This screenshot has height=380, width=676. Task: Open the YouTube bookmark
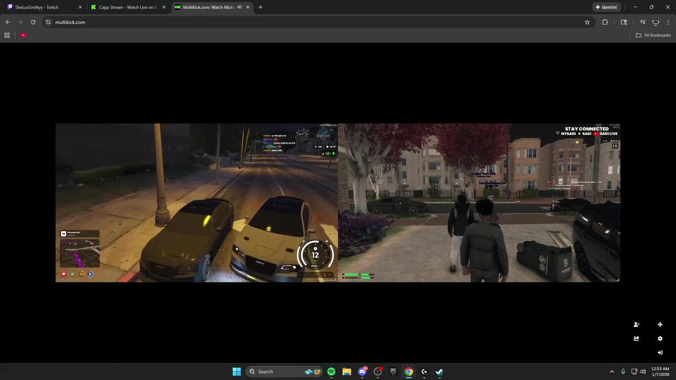pyautogui.click(x=23, y=35)
